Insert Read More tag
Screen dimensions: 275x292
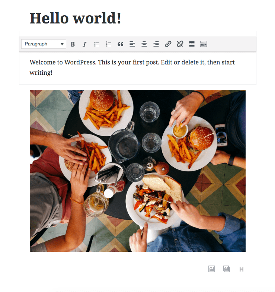tap(192, 44)
